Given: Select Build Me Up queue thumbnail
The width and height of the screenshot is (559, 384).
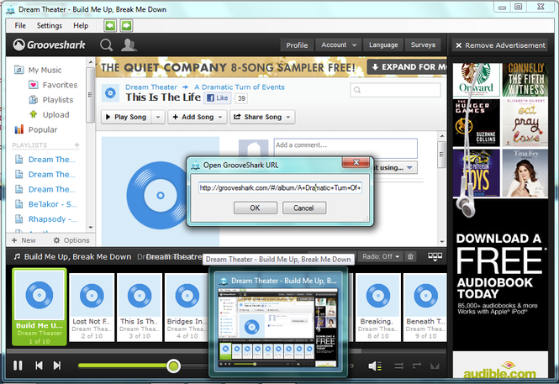Looking at the screenshot, I should [40, 307].
